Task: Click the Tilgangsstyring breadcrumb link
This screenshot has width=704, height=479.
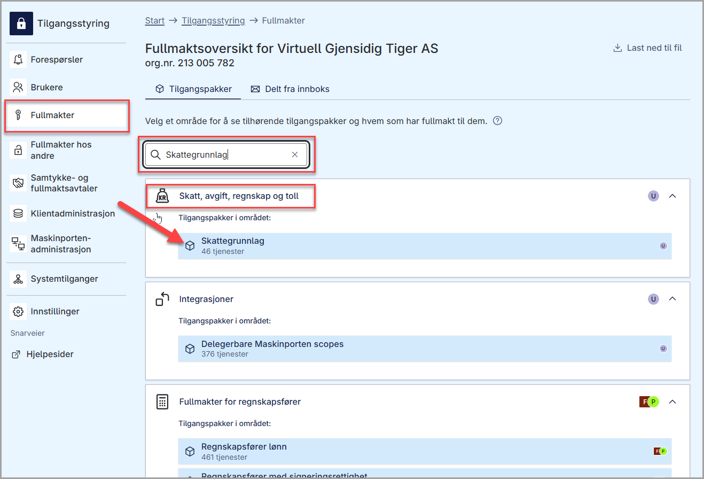Action: pyautogui.click(x=213, y=21)
